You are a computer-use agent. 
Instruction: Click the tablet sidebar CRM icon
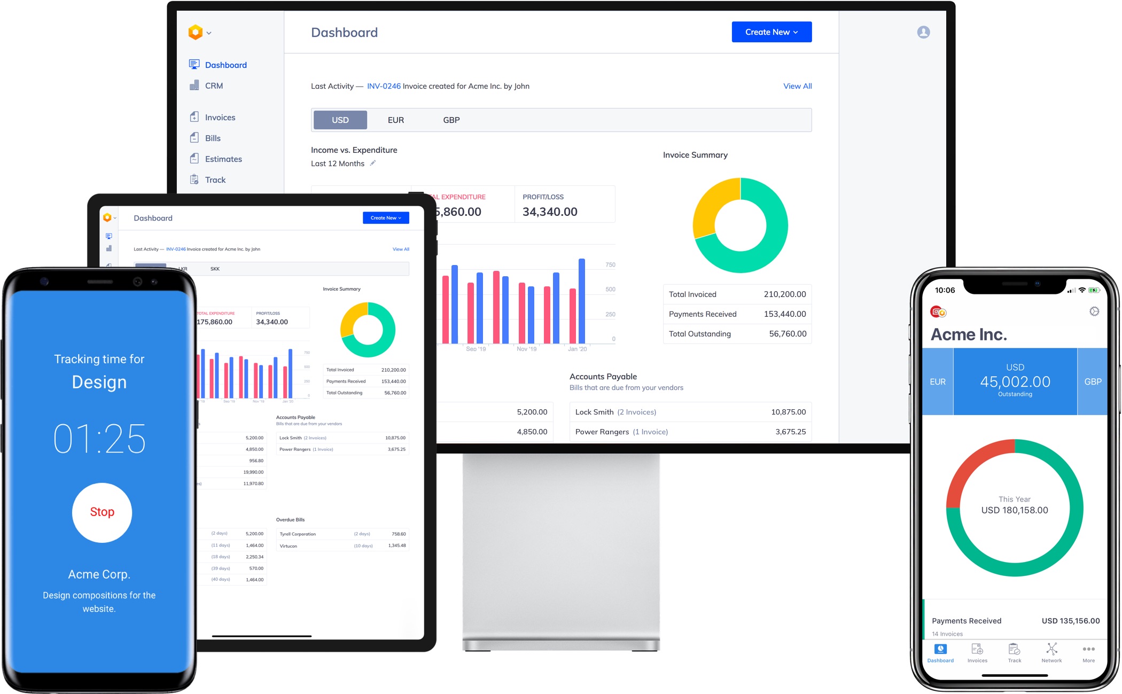point(109,248)
